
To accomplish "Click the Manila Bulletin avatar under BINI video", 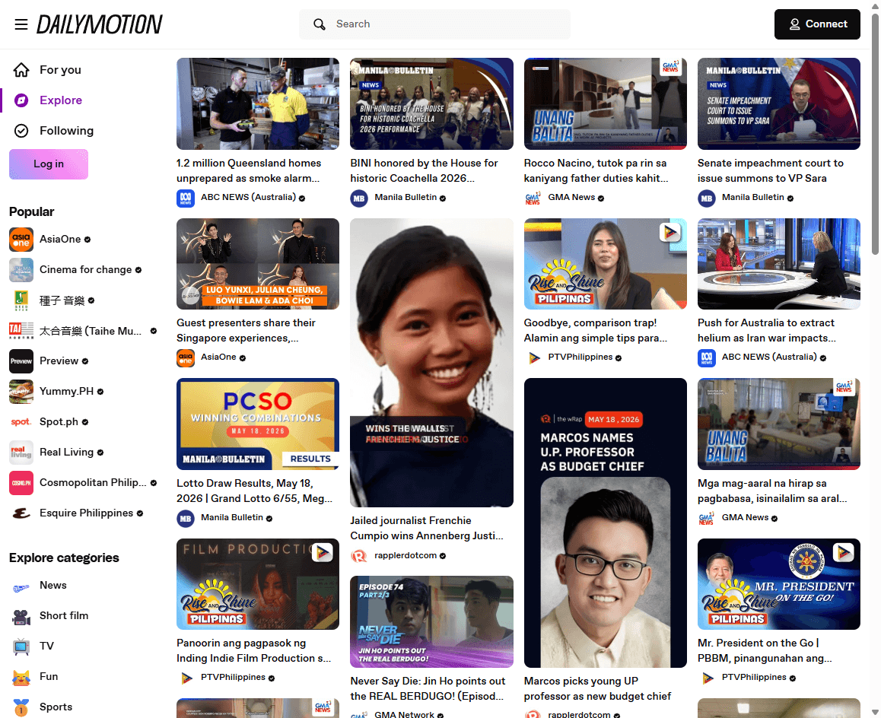I will (x=359, y=198).
